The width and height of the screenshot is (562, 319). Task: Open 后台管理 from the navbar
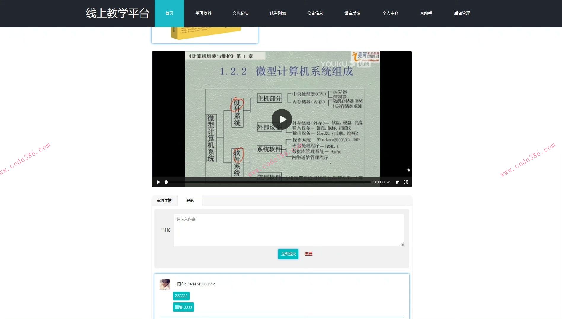click(x=462, y=13)
